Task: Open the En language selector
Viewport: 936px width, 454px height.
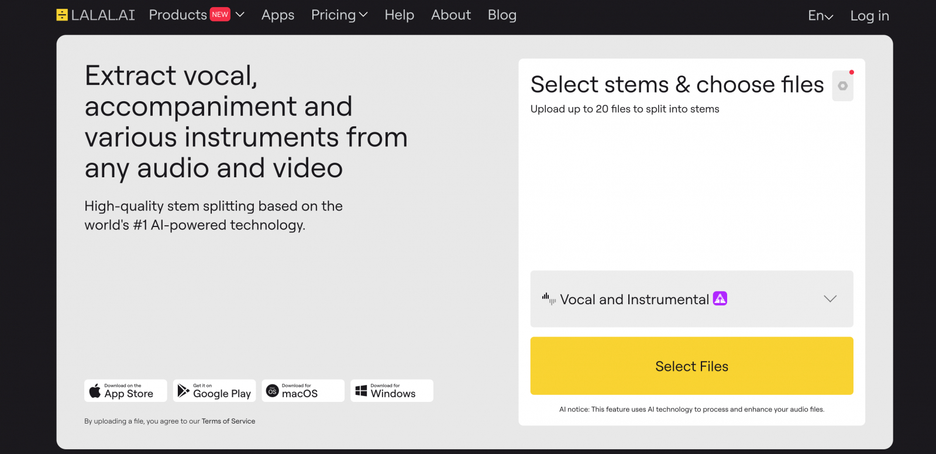Action: (x=820, y=16)
